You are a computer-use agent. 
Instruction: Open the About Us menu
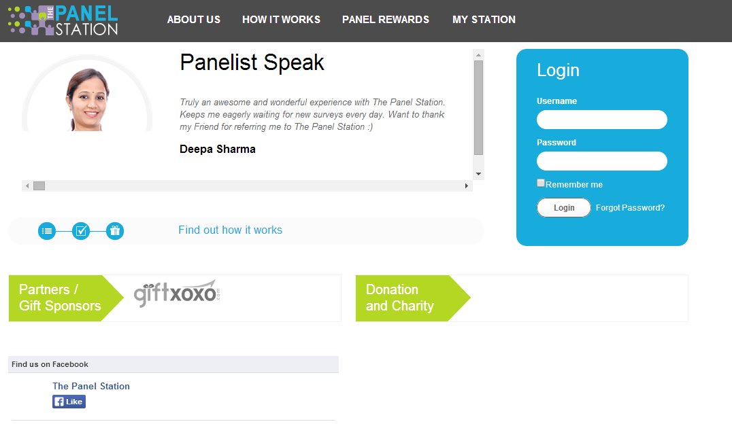(x=194, y=20)
